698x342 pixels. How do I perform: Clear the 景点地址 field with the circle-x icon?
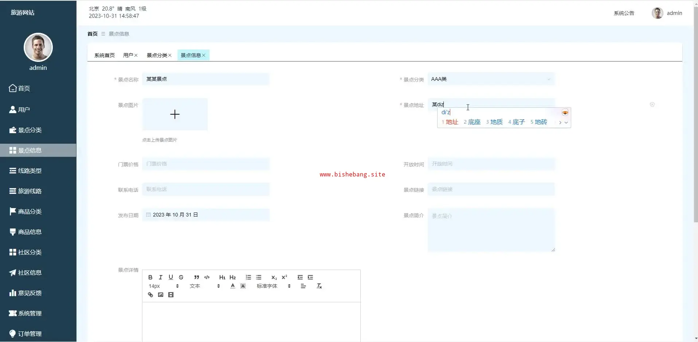[652, 104]
